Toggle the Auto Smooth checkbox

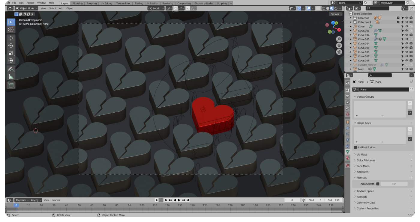[x=378, y=184]
